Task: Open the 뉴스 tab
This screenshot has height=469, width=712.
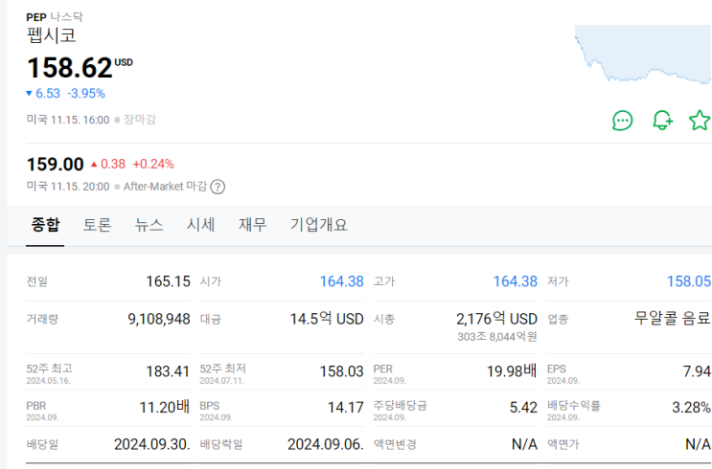Action: (x=149, y=225)
